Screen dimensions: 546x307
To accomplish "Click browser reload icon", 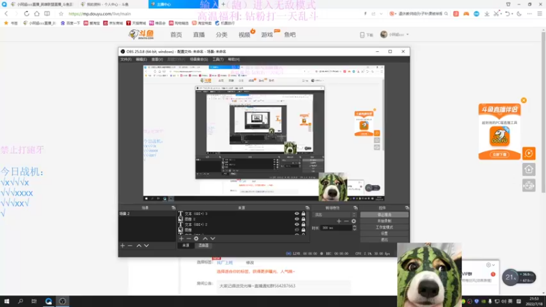I will click(x=27, y=14).
